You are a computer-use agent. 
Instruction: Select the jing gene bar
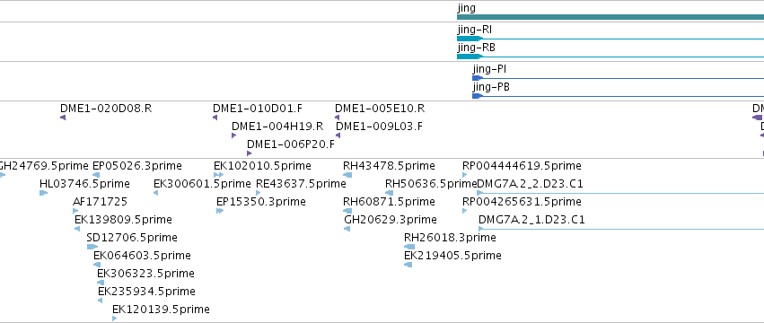[610, 17]
